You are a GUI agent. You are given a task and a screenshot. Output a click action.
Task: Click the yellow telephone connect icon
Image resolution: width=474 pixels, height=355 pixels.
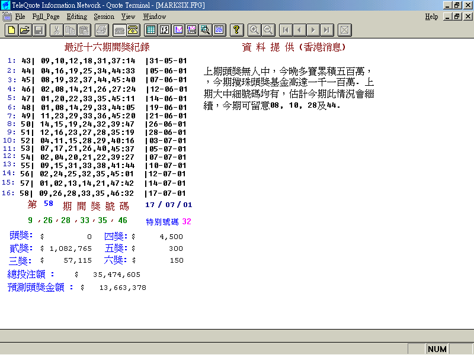pyautogui.click(x=133, y=30)
